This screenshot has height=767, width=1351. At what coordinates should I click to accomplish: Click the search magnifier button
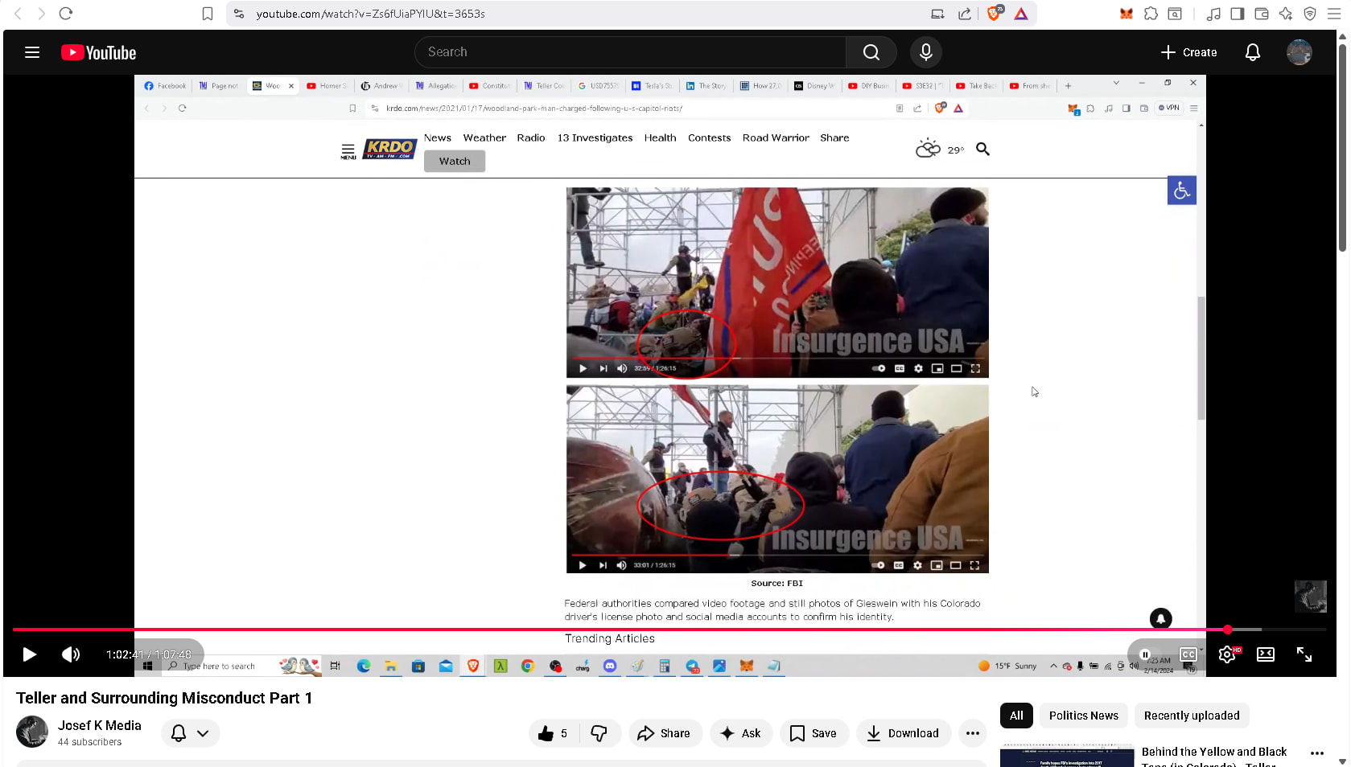point(871,52)
